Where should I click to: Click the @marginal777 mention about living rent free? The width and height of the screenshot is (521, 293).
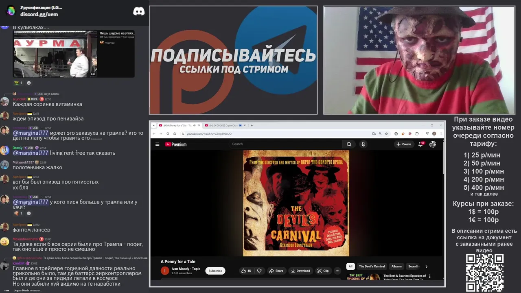[x=31, y=153]
